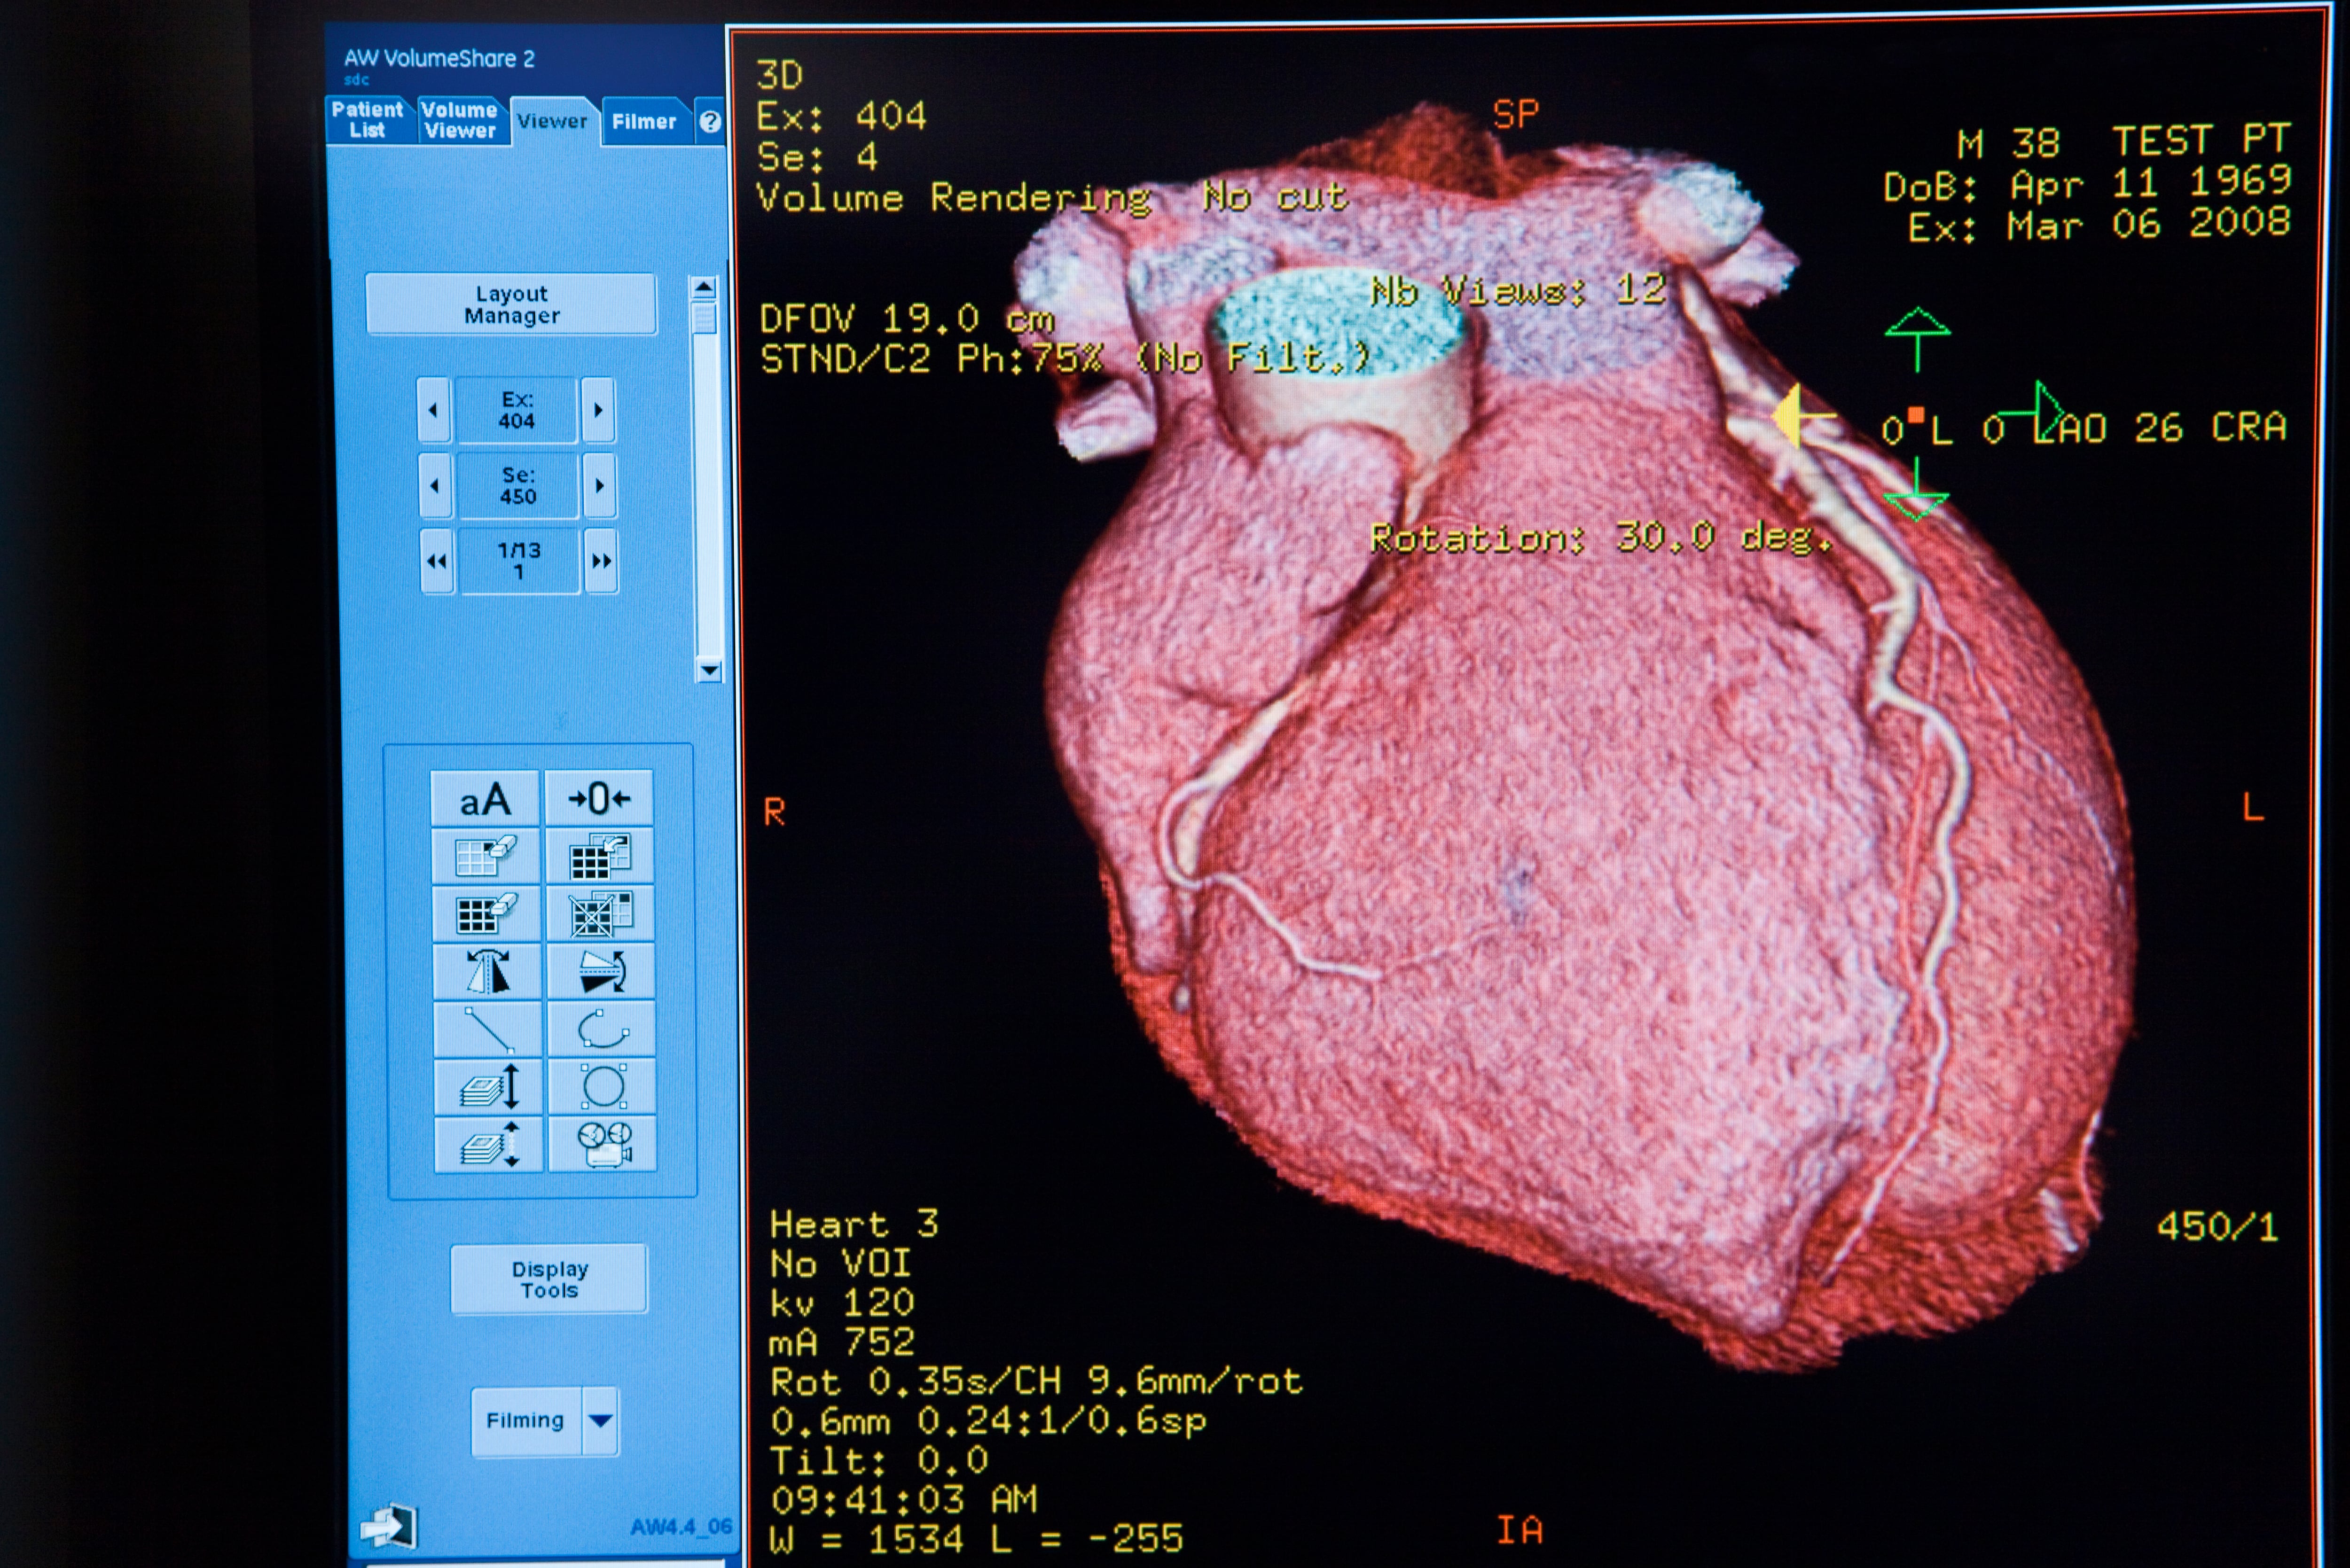This screenshot has height=1568, width=2350.
Task: Select the circle ROI tool
Action: (603, 1087)
